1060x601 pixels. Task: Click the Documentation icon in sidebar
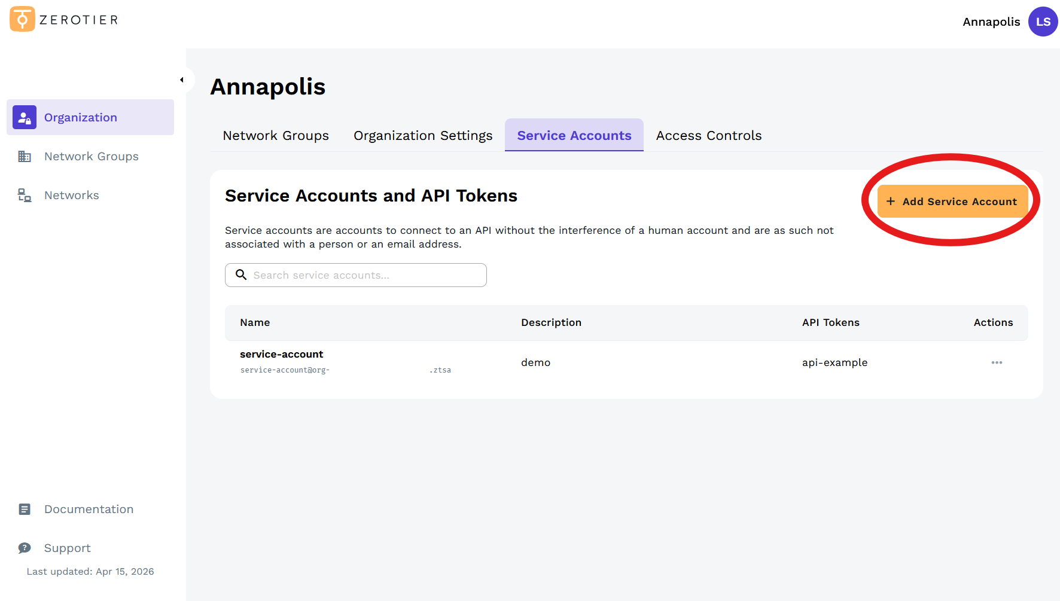tap(24, 508)
